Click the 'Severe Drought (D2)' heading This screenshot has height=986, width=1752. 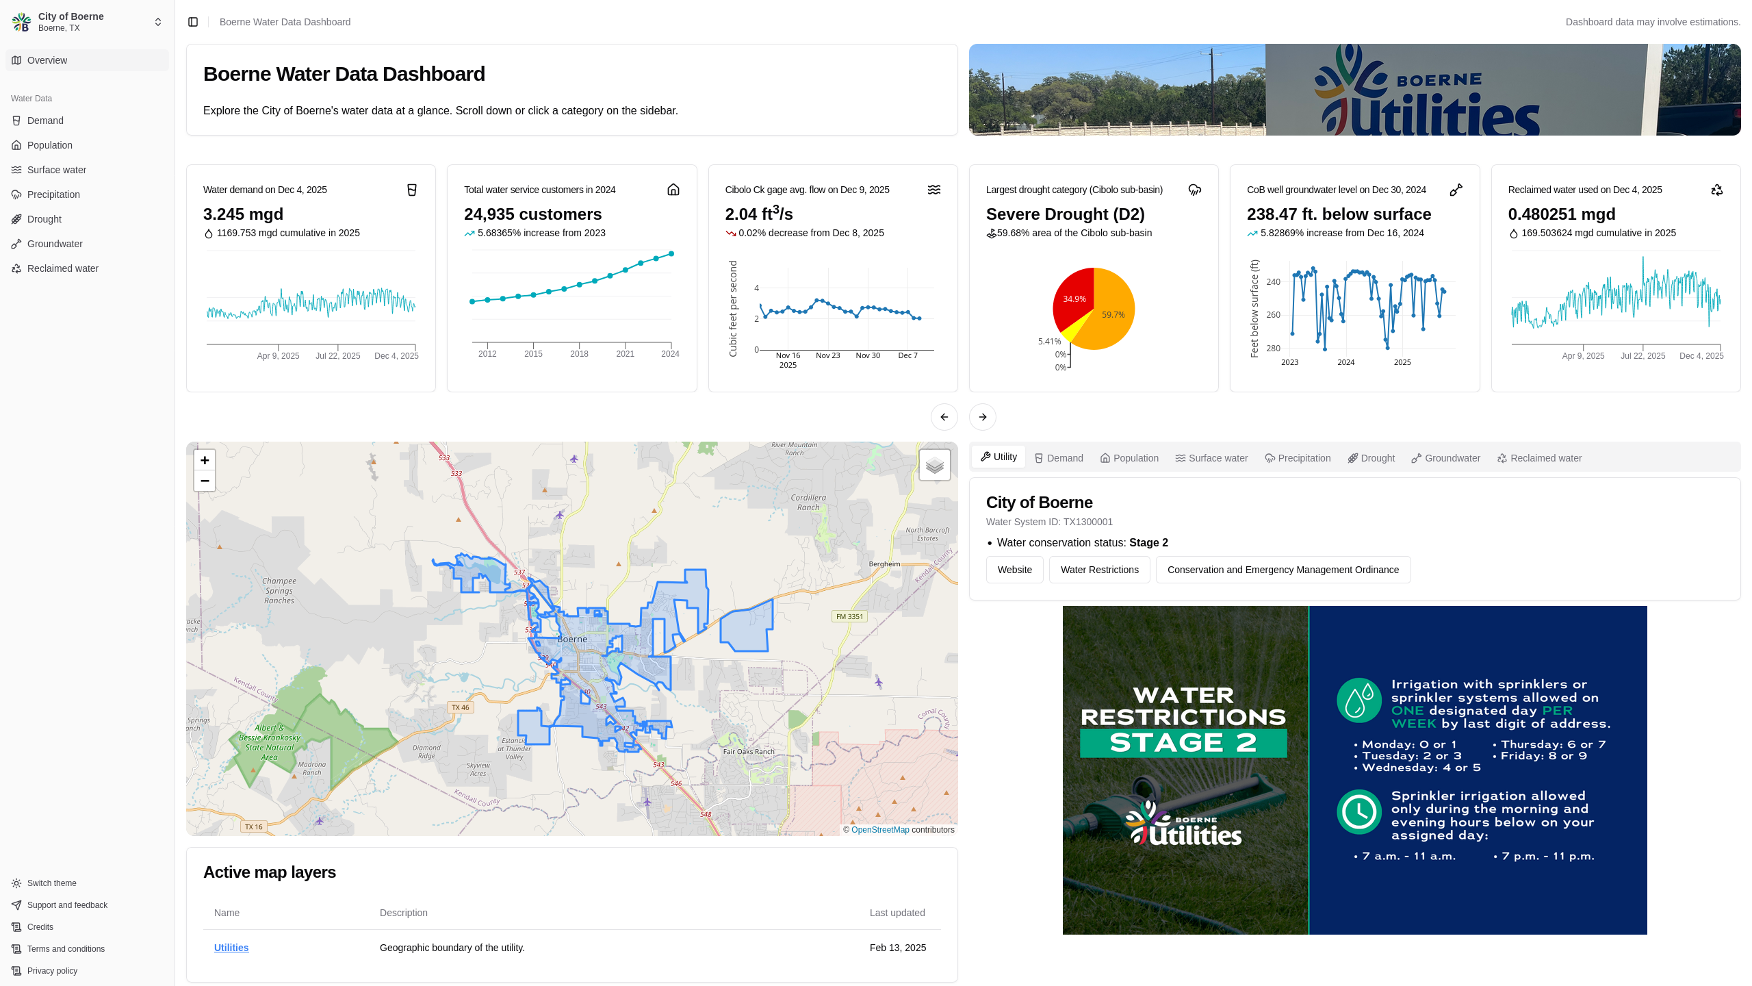pyautogui.click(x=1066, y=214)
